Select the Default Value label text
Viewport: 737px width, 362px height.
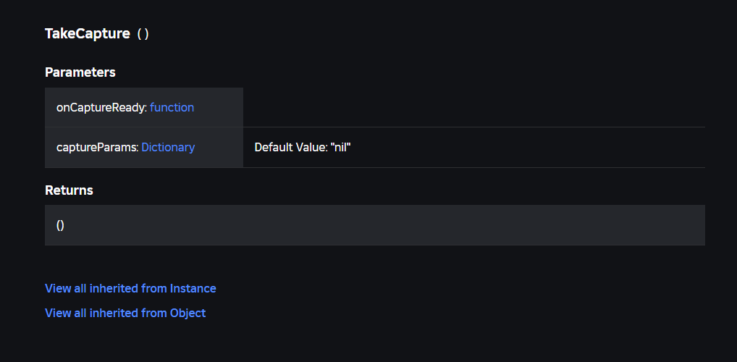(x=290, y=147)
